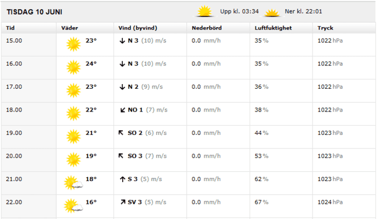Screen dimensions: 377x219
Task: Click the partly cloudy icon at 22.00
Action: 73,206
